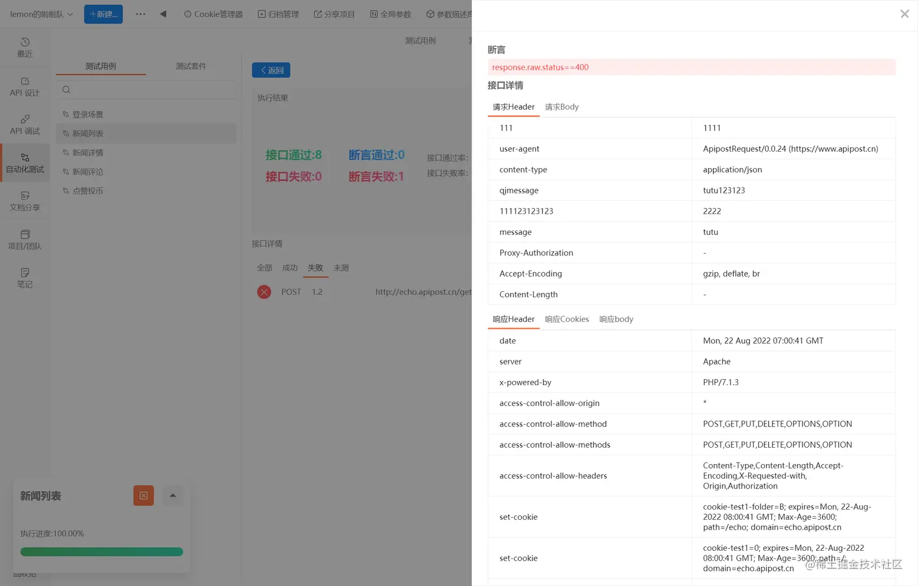Image resolution: width=918 pixels, height=586 pixels.
Task: Click the 返回 back button
Action: click(x=271, y=70)
